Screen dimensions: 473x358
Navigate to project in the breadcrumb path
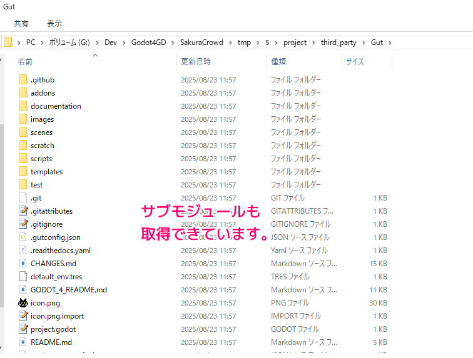[295, 42]
